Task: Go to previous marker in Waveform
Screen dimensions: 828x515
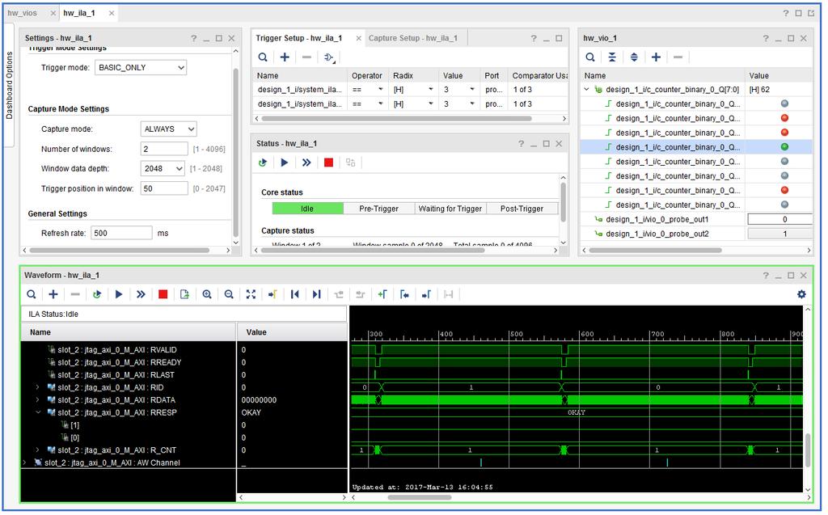Action: point(404,294)
